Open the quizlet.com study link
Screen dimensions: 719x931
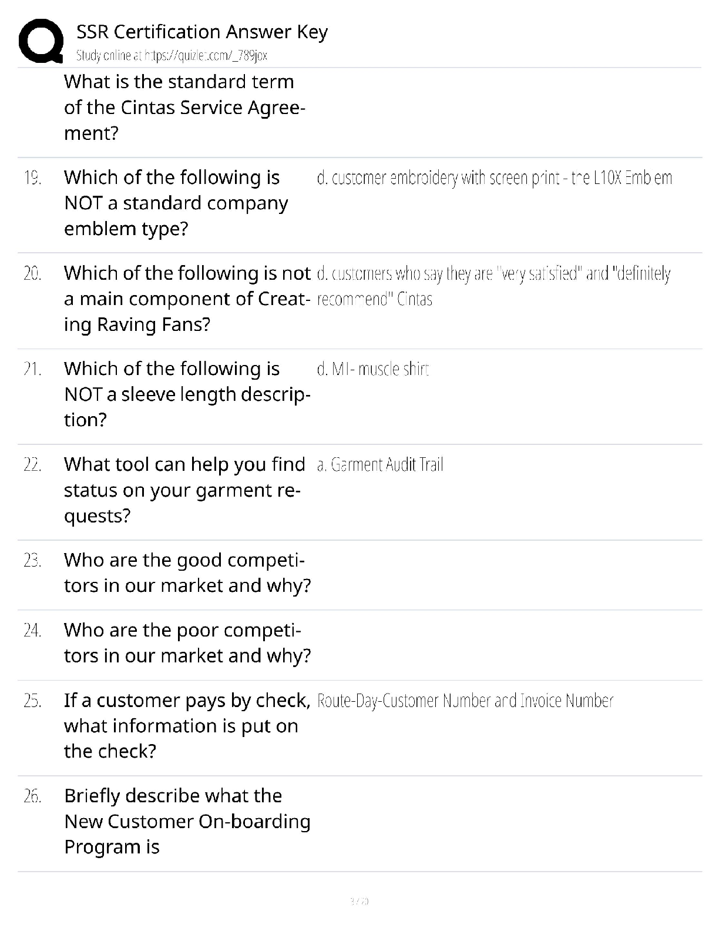172,56
